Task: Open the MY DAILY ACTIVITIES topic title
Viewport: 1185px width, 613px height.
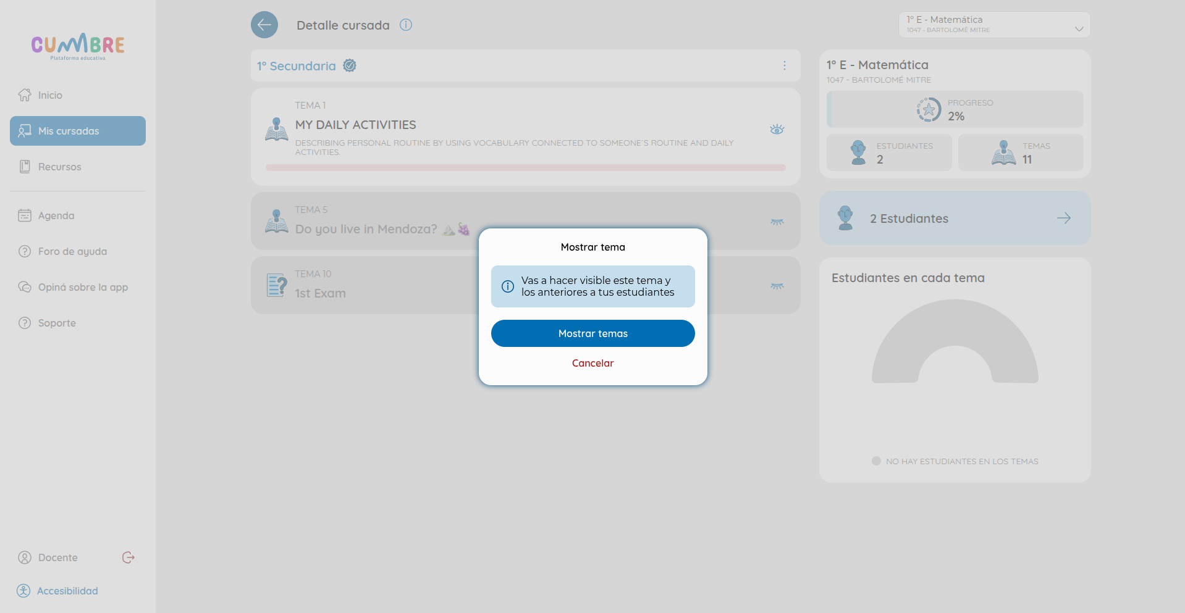Action: tap(356, 125)
